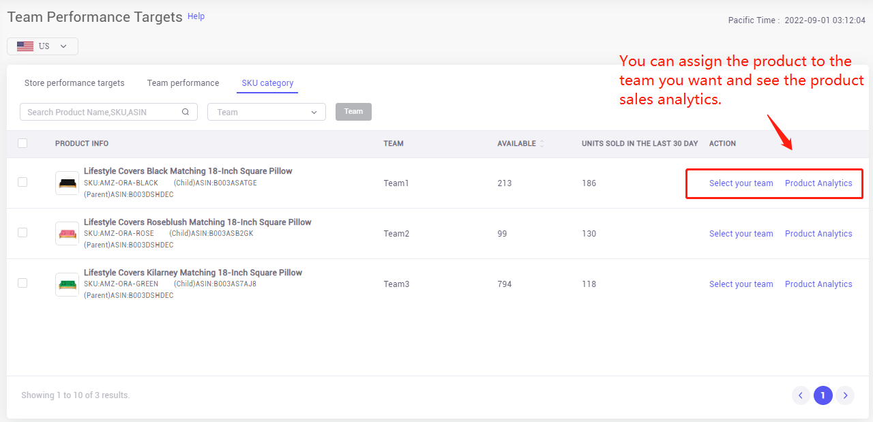Image resolution: width=873 pixels, height=422 pixels.
Task: Click the Team3 cell
Action: click(x=396, y=284)
